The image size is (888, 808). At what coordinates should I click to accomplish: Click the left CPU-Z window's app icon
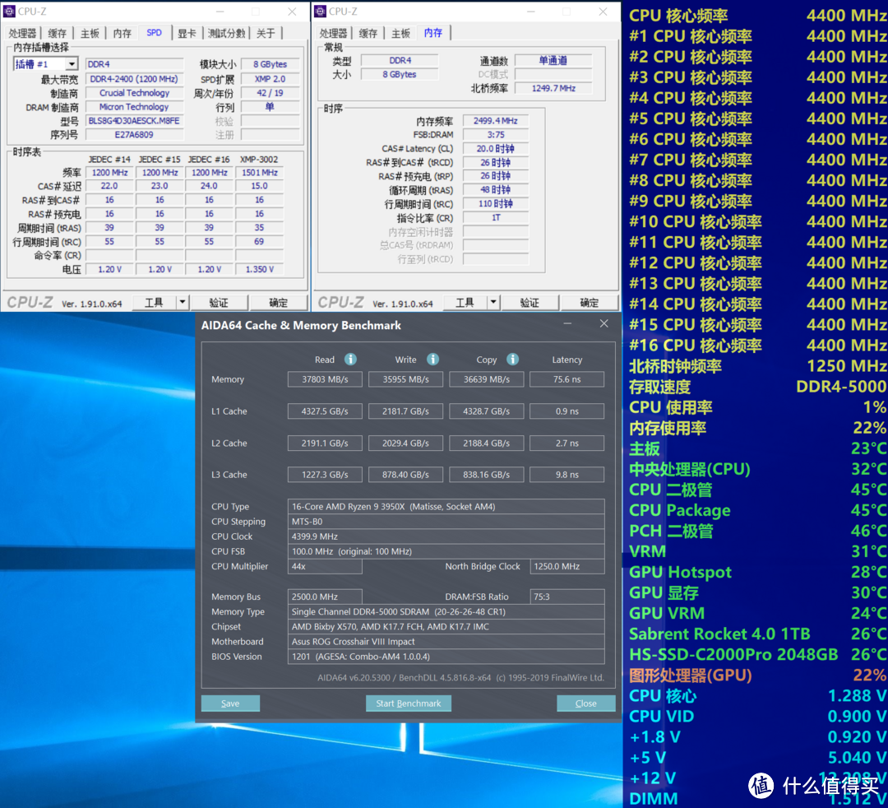click(x=9, y=12)
